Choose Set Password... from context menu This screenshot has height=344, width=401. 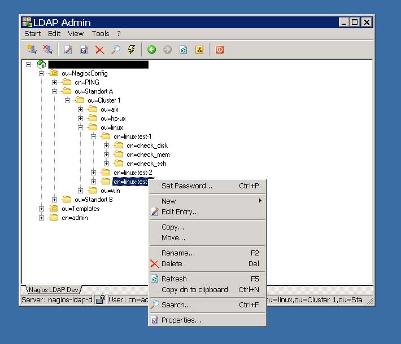pyautogui.click(x=207, y=186)
